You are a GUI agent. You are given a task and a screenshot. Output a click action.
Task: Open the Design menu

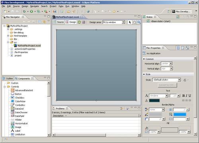tap(25, 6)
